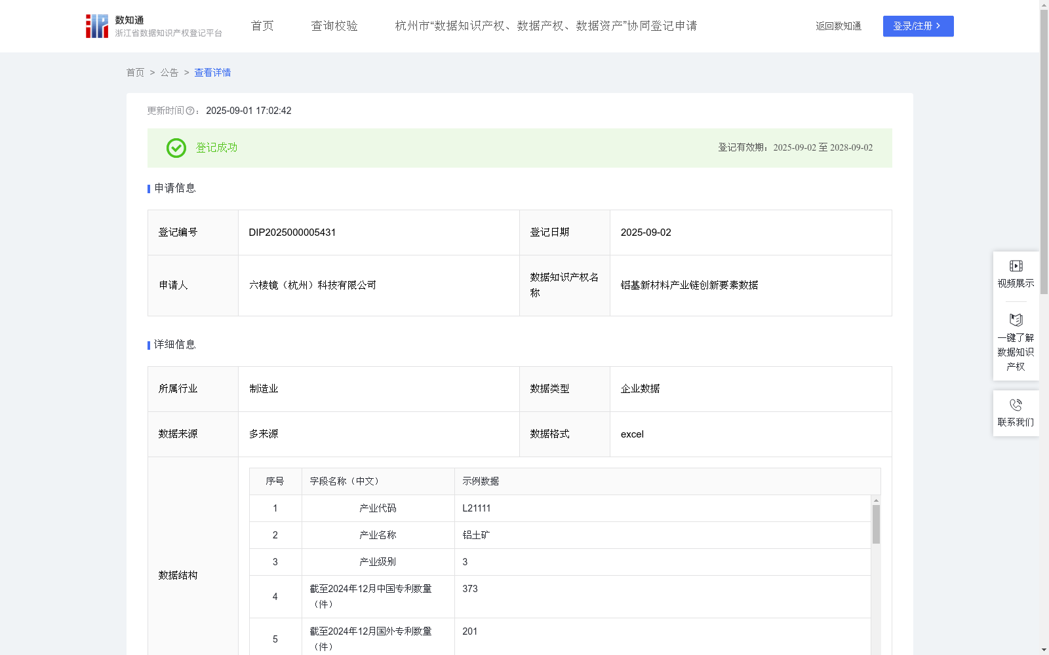Click the table scrollbar up arrow
The width and height of the screenshot is (1049, 655).
tap(876, 500)
